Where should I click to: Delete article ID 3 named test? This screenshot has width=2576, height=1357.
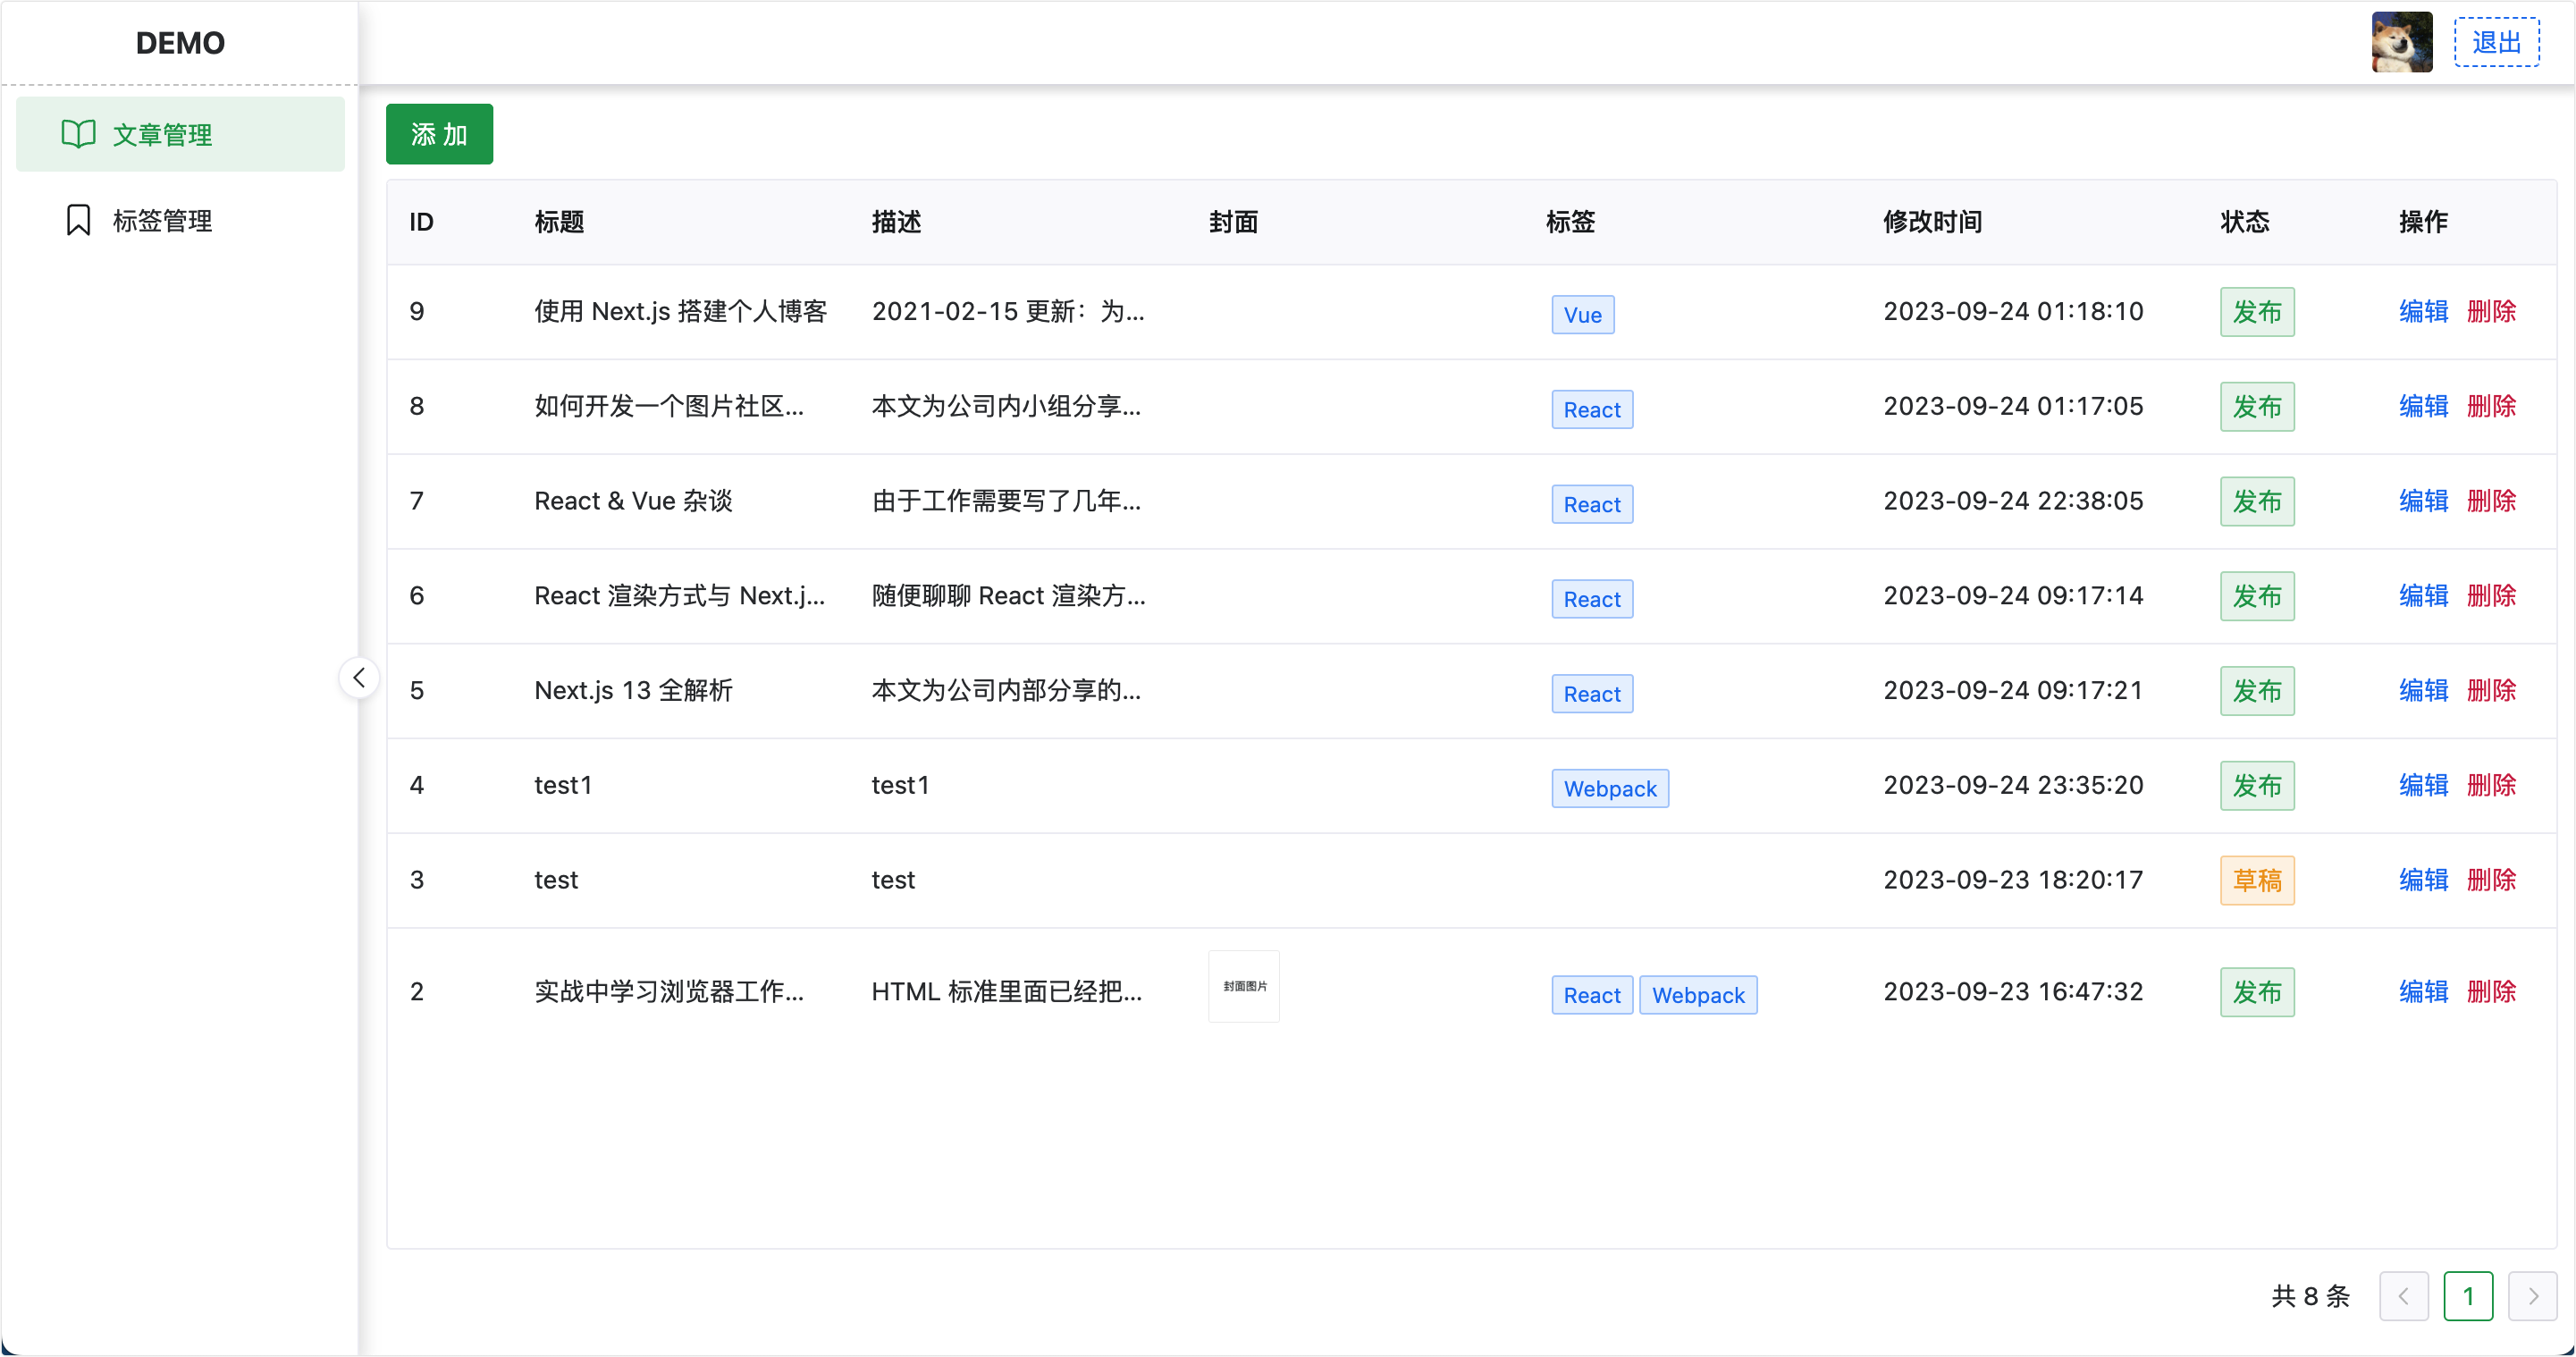pyautogui.click(x=2491, y=880)
